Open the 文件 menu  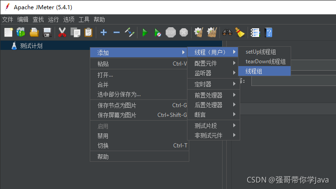pyautogui.click(x=8, y=20)
